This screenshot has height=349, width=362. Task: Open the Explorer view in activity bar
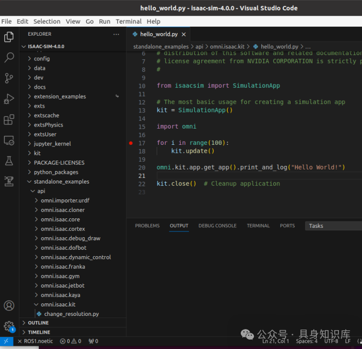[9, 37]
